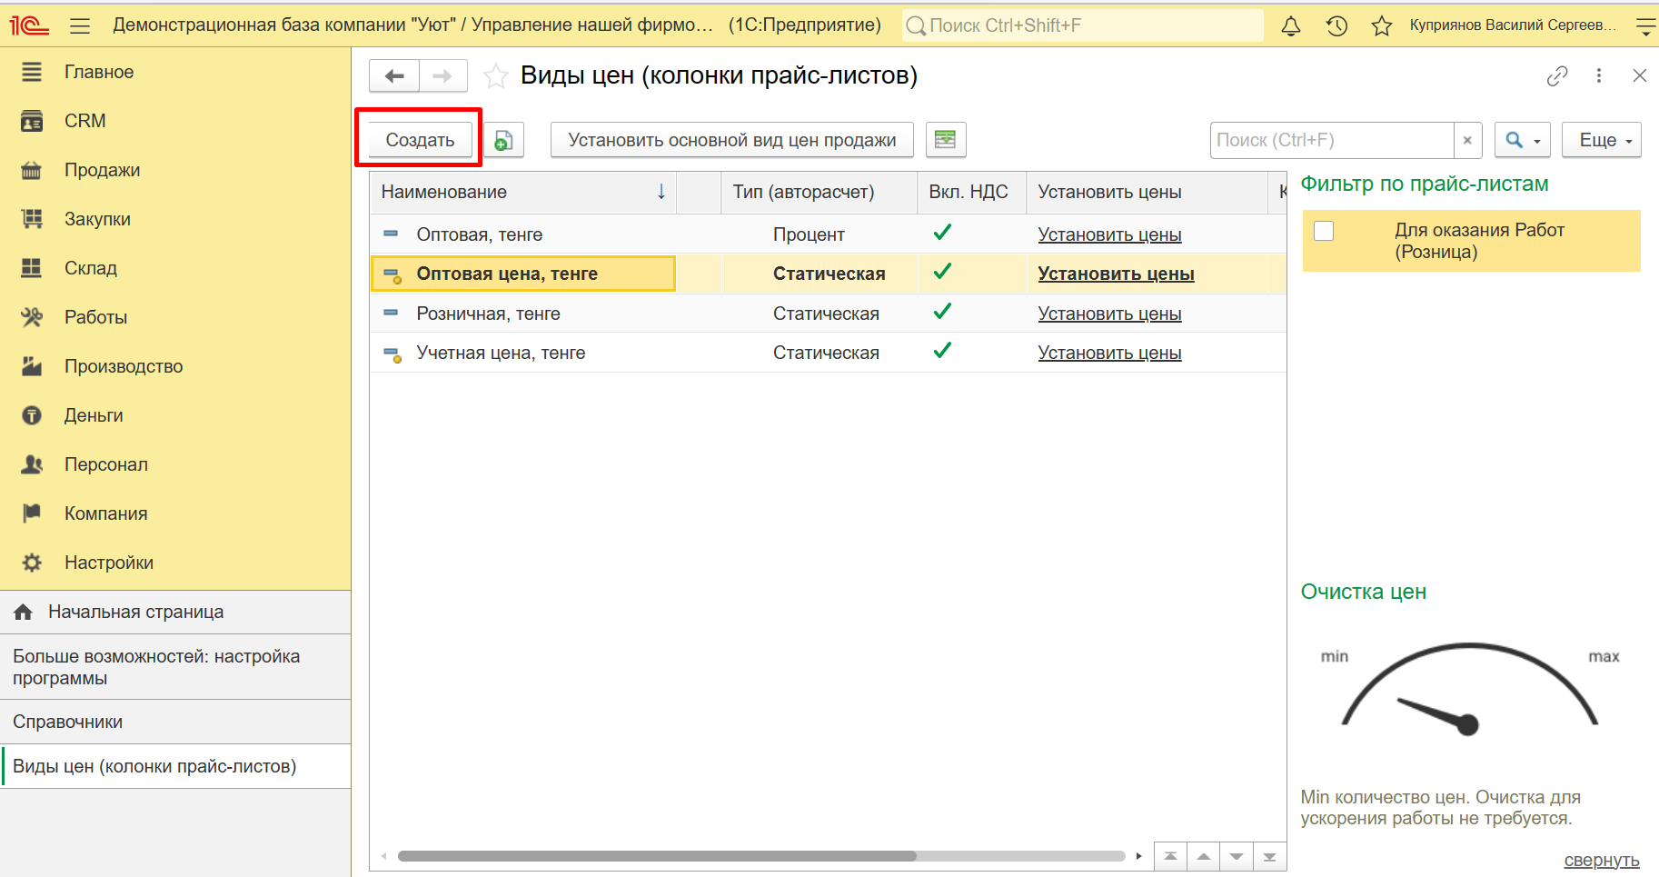Open the 'Продажи' section

[102, 170]
